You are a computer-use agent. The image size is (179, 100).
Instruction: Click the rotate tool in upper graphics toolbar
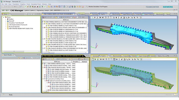114,17
